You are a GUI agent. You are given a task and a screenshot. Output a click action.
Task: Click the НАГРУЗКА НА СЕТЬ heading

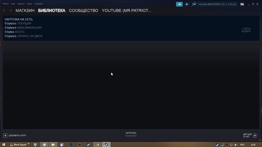point(19,19)
